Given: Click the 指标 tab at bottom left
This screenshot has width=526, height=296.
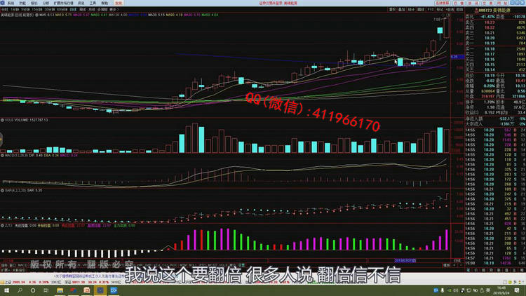Looking at the screenshot, I should (4, 265).
